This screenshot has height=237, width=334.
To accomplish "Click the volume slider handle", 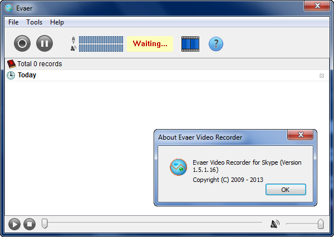I will pos(321,224).
